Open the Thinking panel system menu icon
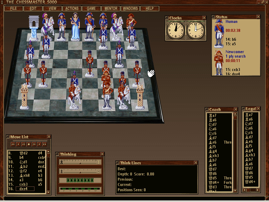The height and width of the screenshot is (202, 269). [57, 154]
